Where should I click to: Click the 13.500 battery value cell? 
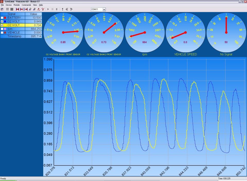(x=33, y=18)
